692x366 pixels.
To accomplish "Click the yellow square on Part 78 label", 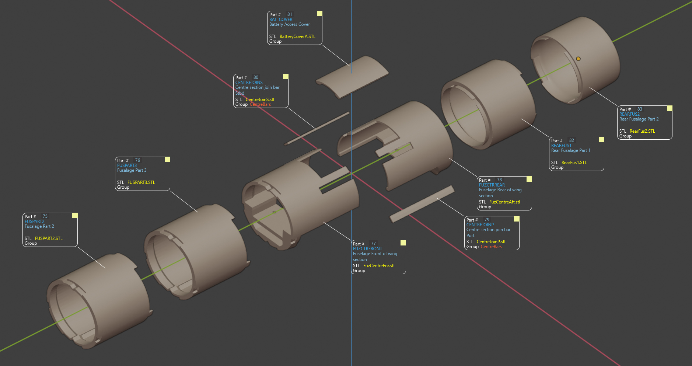I will coord(529,179).
